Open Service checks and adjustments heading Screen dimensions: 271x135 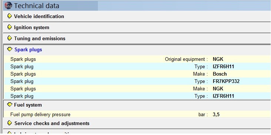[52, 123]
